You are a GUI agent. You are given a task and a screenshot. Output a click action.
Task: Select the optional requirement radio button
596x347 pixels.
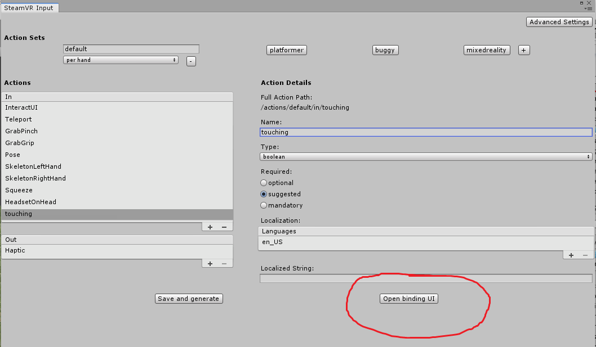tap(263, 182)
